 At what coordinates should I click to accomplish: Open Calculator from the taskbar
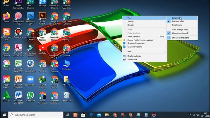click(x=146, y=115)
